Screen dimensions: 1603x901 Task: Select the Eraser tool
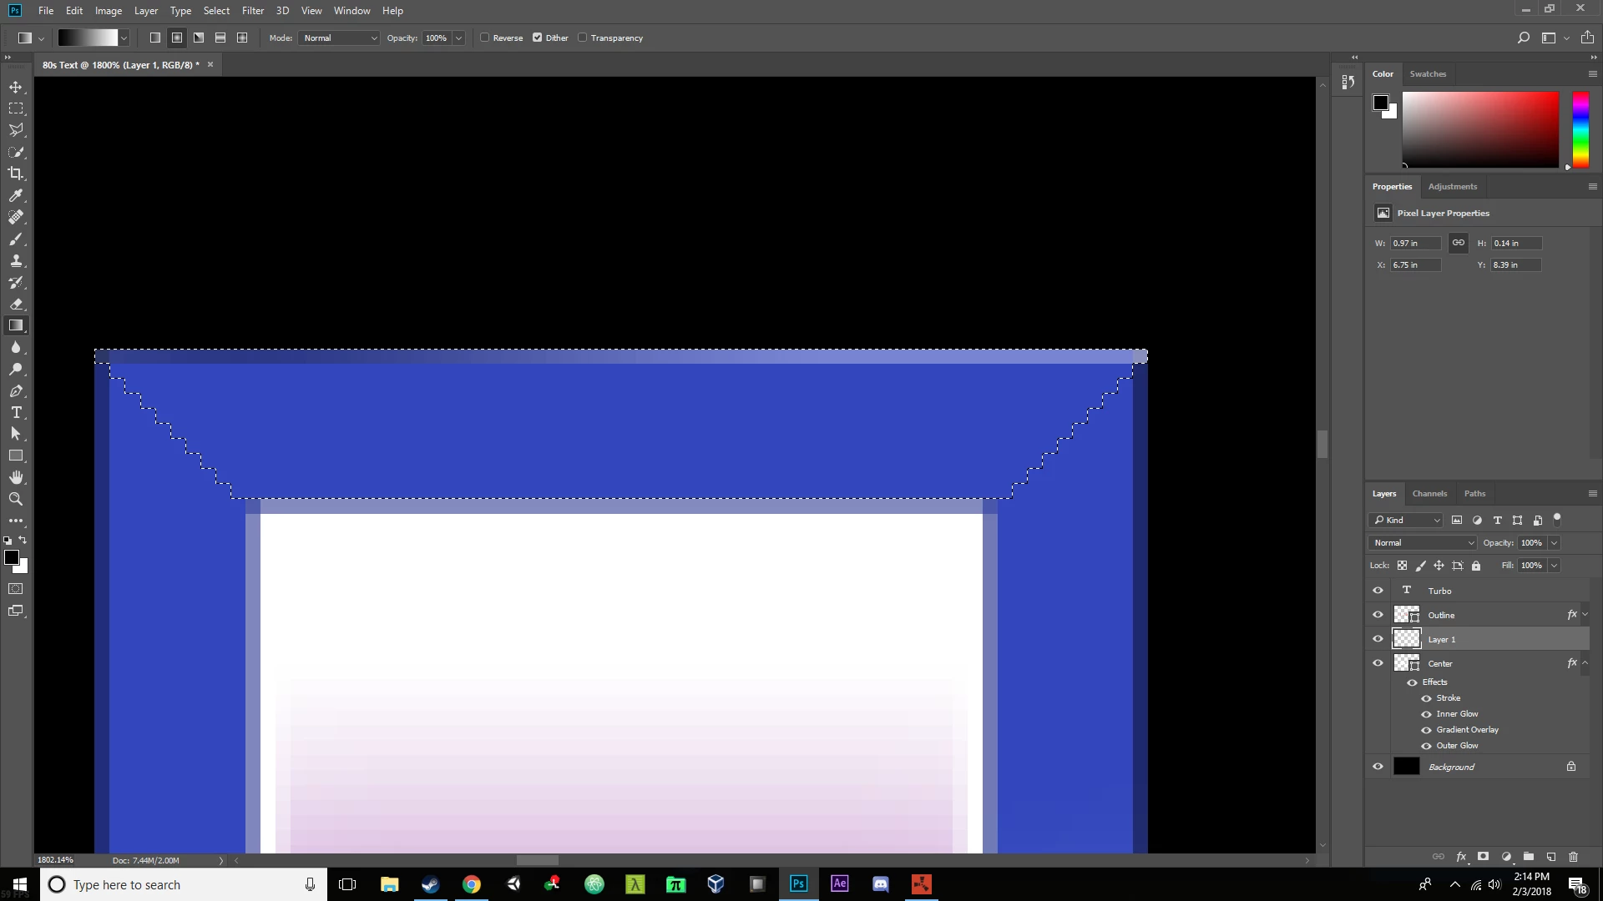click(x=16, y=304)
